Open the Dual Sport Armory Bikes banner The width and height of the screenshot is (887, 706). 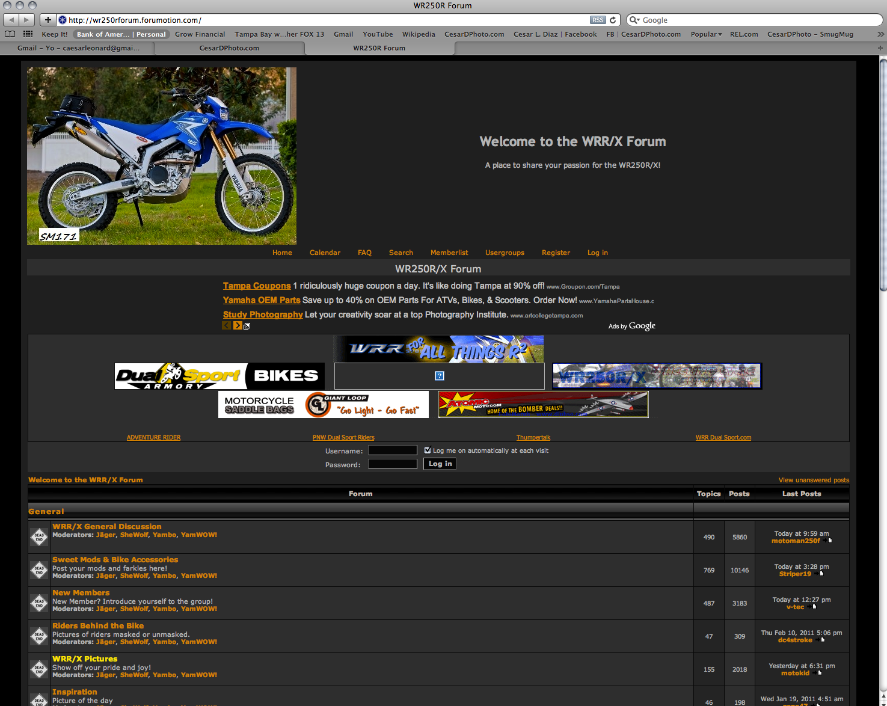(x=219, y=376)
